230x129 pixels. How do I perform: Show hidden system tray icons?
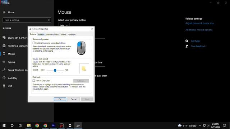point(200,125)
